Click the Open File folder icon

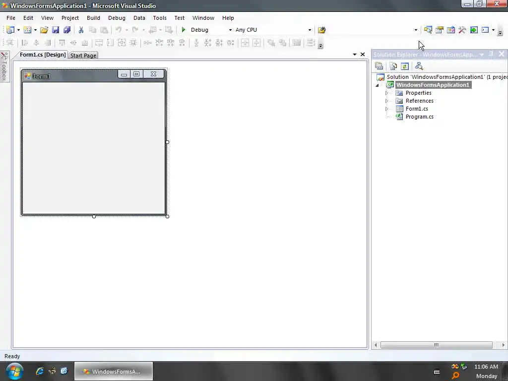pyautogui.click(x=44, y=30)
